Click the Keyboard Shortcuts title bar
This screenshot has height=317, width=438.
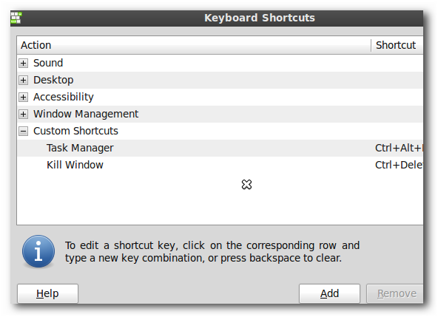260,18
